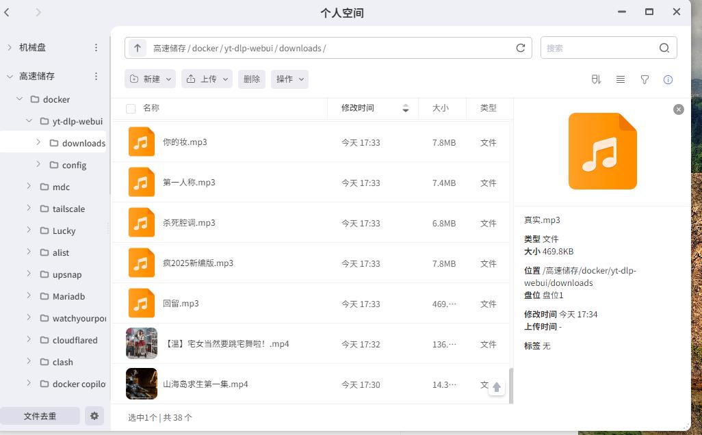Screen dimensions: 702x435
Task: Expand the Lucky folder node
Action: point(29,230)
